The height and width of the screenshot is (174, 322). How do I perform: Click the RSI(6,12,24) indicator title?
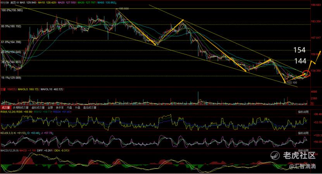(8, 112)
